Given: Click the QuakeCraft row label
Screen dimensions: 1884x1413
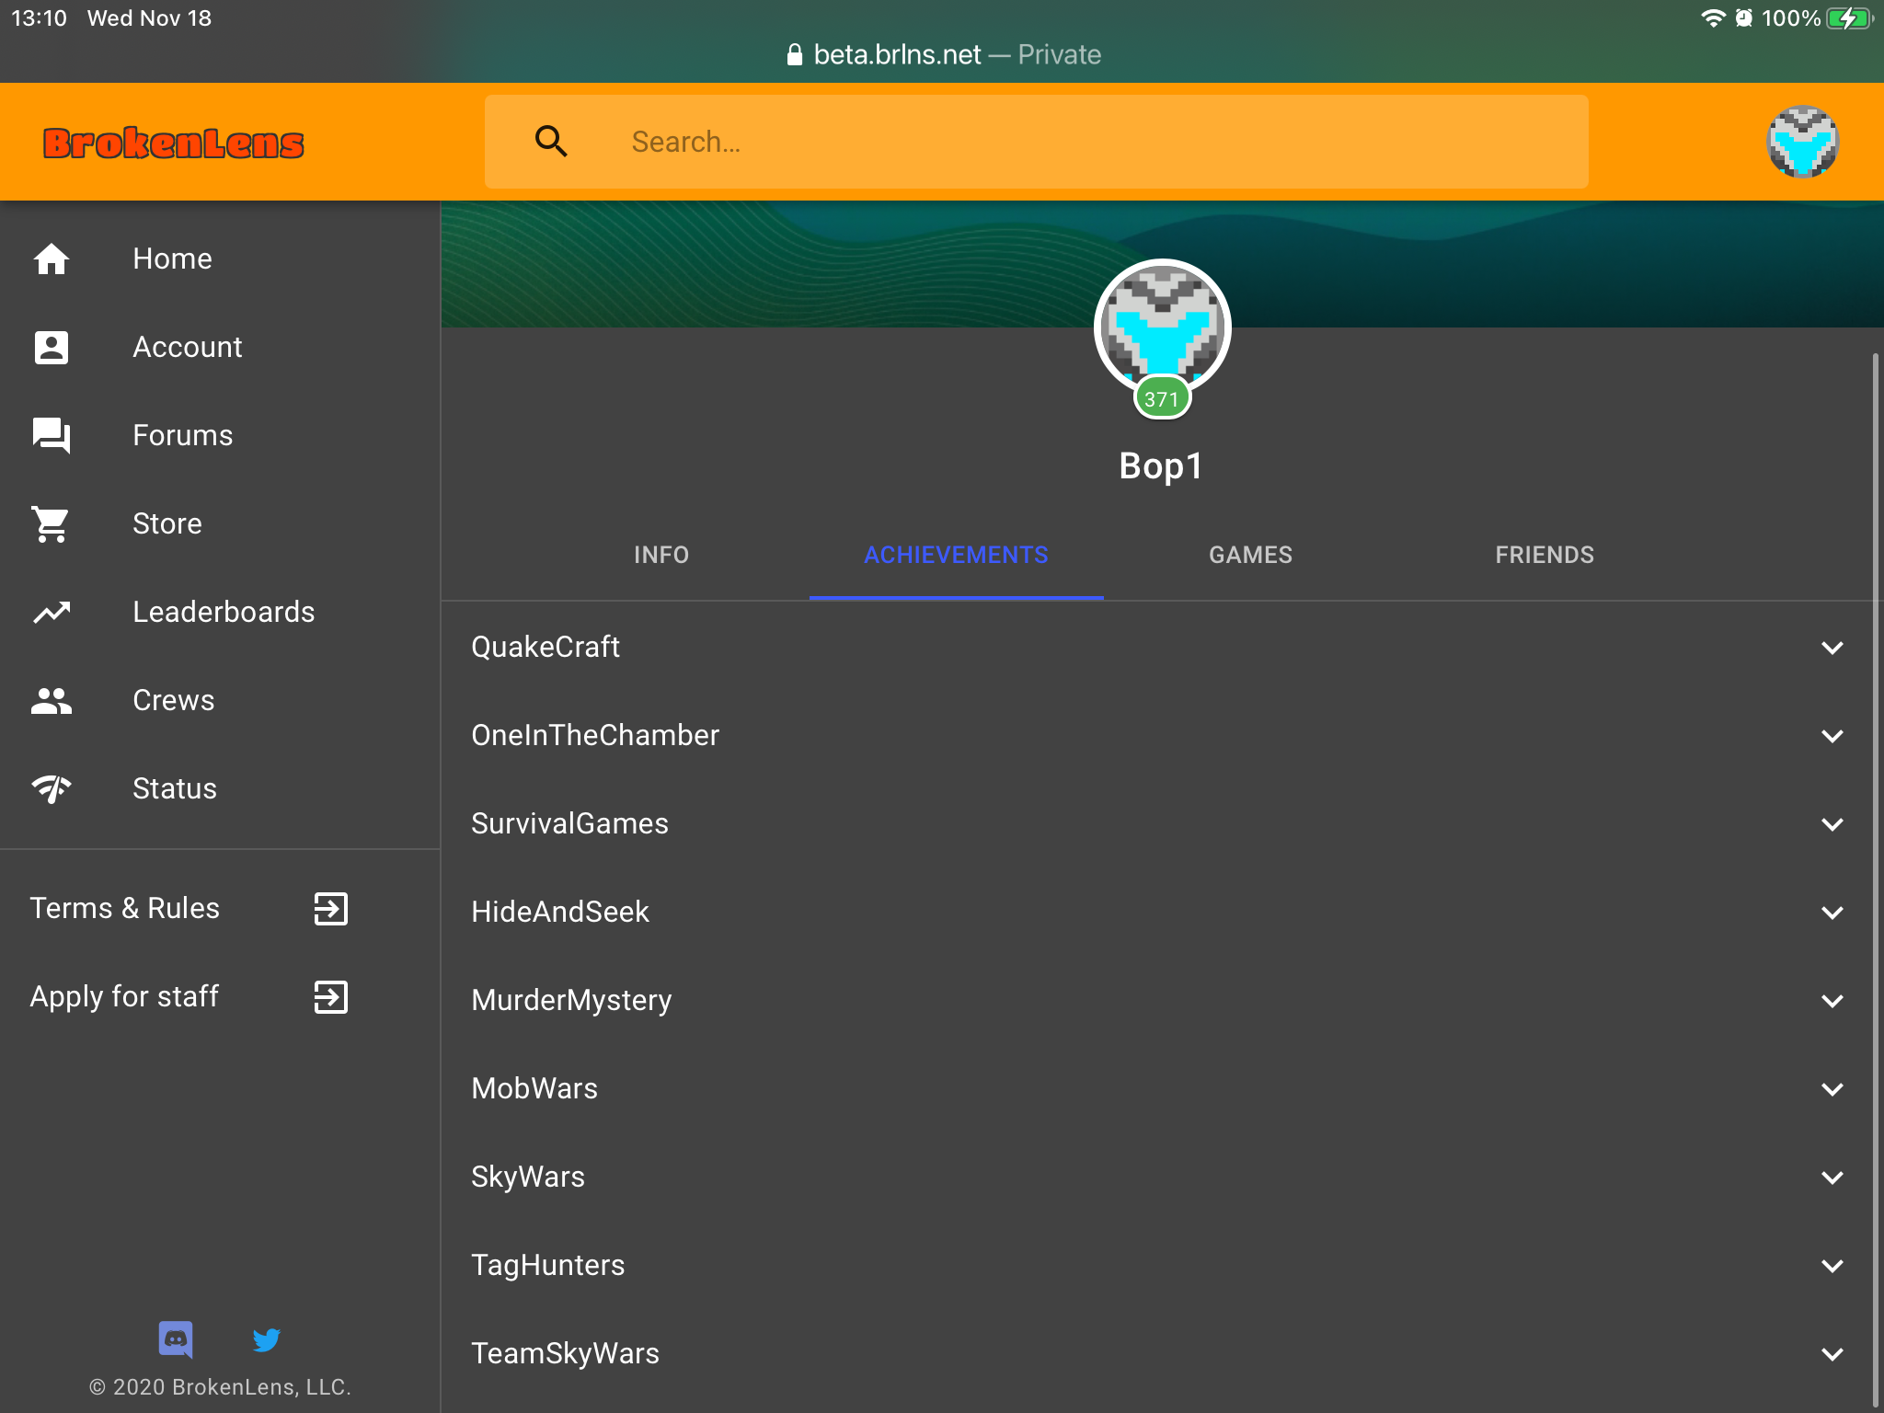Looking at the screenshot, I should click(545, 647).
